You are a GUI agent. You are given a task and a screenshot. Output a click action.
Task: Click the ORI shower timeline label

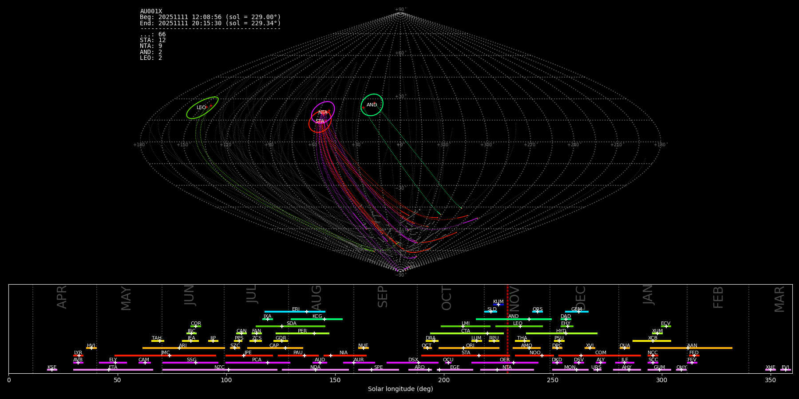[470, 346]
